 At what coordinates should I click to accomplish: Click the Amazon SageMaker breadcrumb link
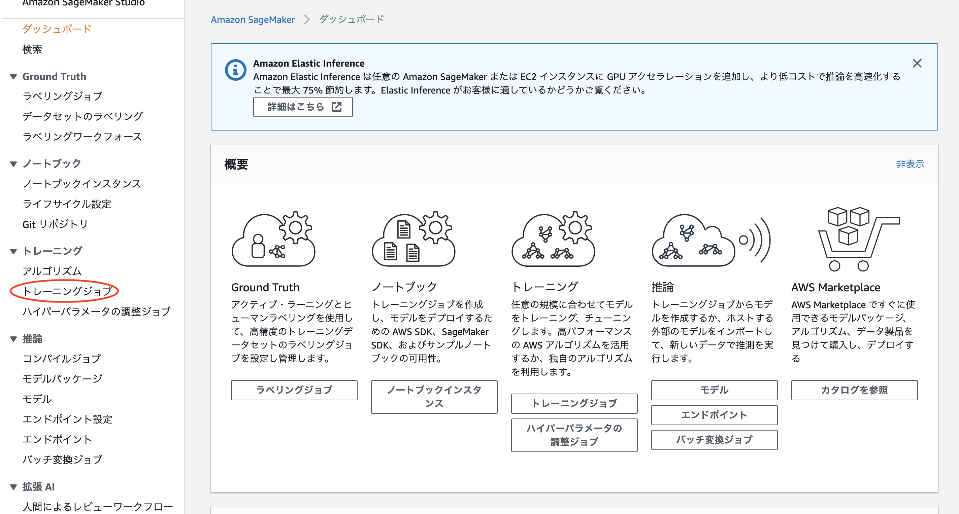(253, 19)
